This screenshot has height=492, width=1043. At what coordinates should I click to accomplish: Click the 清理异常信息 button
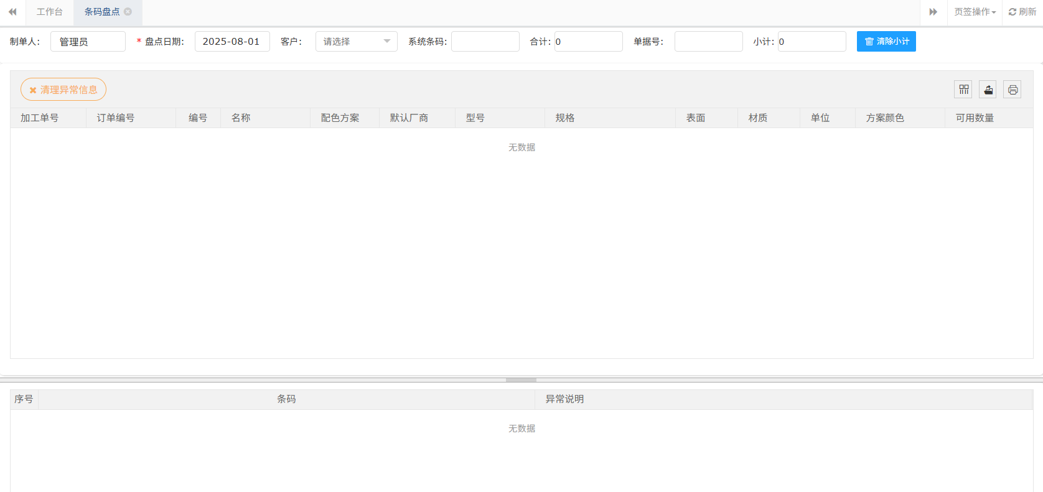(63, 90)
